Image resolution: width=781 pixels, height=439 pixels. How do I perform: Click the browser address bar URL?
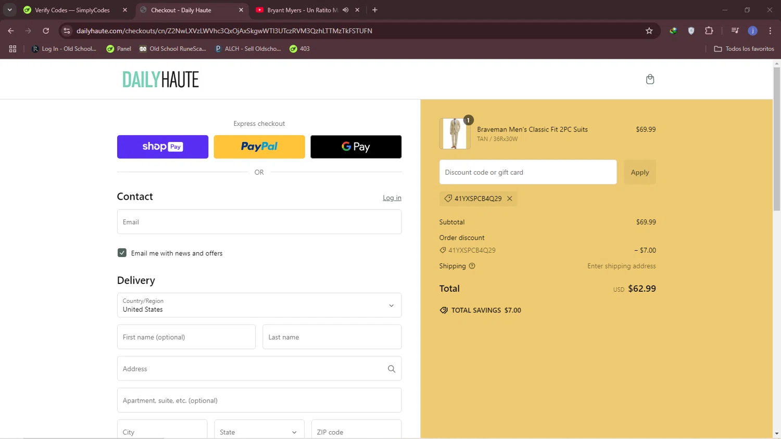click(224, 31)
